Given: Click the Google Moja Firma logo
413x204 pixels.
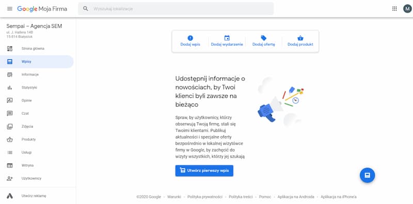Looking at the screenshot, I should coord(42,9).
